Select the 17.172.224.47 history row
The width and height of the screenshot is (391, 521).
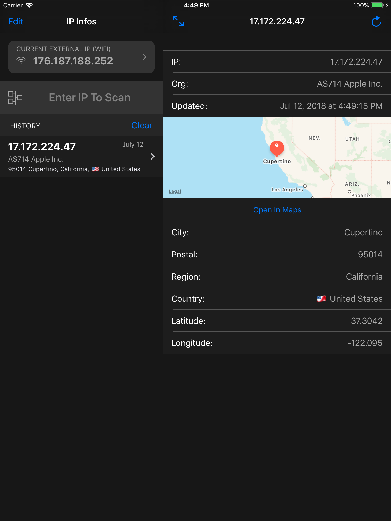pos(81,157)
